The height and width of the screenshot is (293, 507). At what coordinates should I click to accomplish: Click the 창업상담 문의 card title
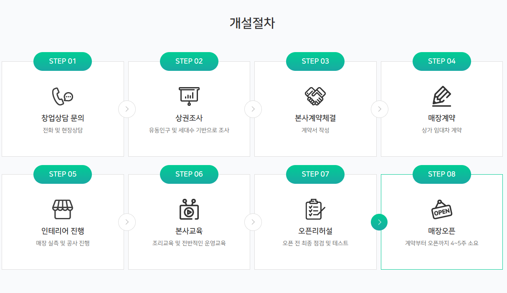(63, 118)
